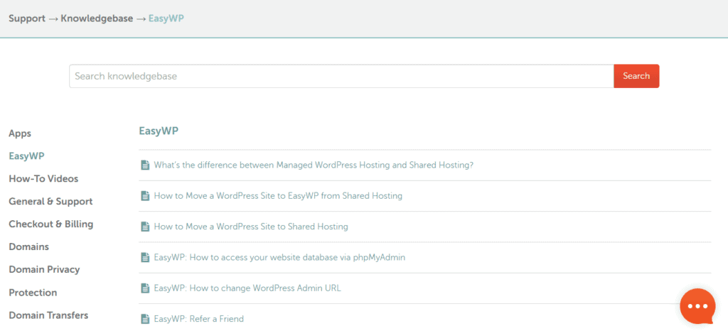Choose General & Support category
The image size is (728, 331).
pos(50,202)
